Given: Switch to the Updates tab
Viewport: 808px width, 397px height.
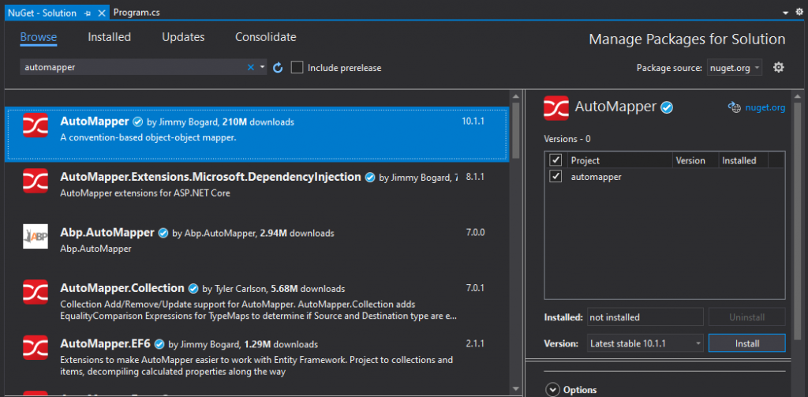Looking at the screenshot, I should [183, 37].
